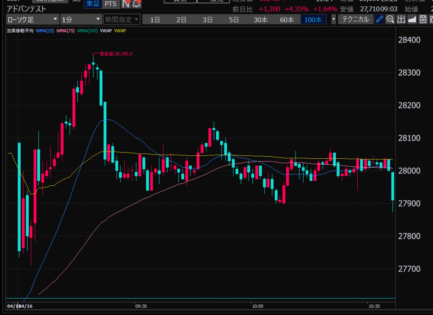Select the pencil drawing tool icon

[x=379, y=19]
